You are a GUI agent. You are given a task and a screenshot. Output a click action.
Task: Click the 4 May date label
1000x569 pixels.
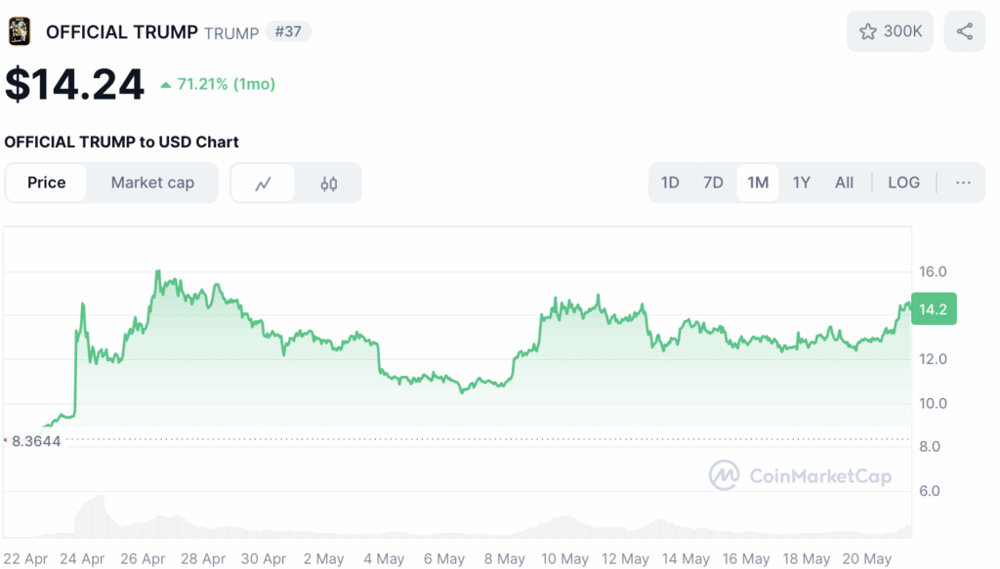coord(384,559)
